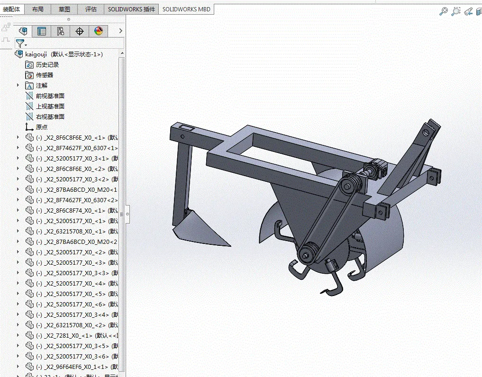Click part icon of _X2_87BA6BCD_X0_M20<1

[x=29, y=189]
